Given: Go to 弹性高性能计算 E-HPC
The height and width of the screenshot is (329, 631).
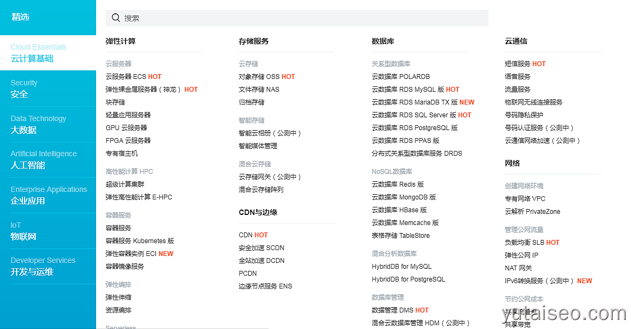Looking at the screenshot, I should point(139,197).
